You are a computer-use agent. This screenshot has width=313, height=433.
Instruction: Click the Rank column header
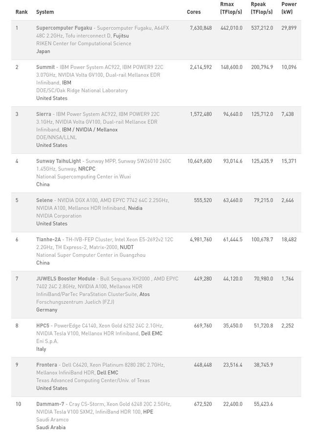point(22,12)
